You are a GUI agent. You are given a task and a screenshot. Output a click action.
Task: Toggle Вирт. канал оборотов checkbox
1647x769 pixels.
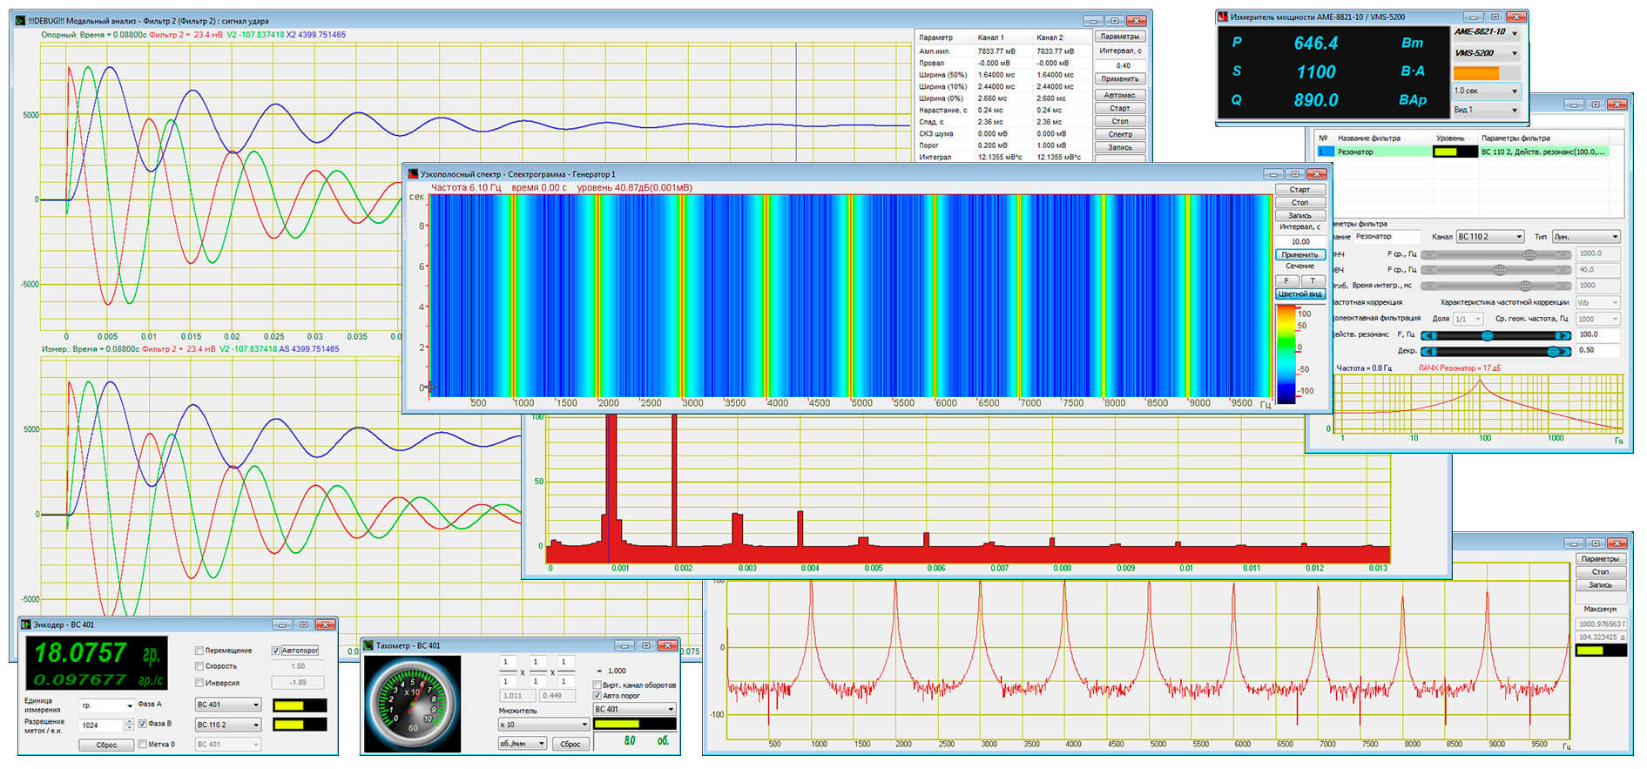[597, 685]
